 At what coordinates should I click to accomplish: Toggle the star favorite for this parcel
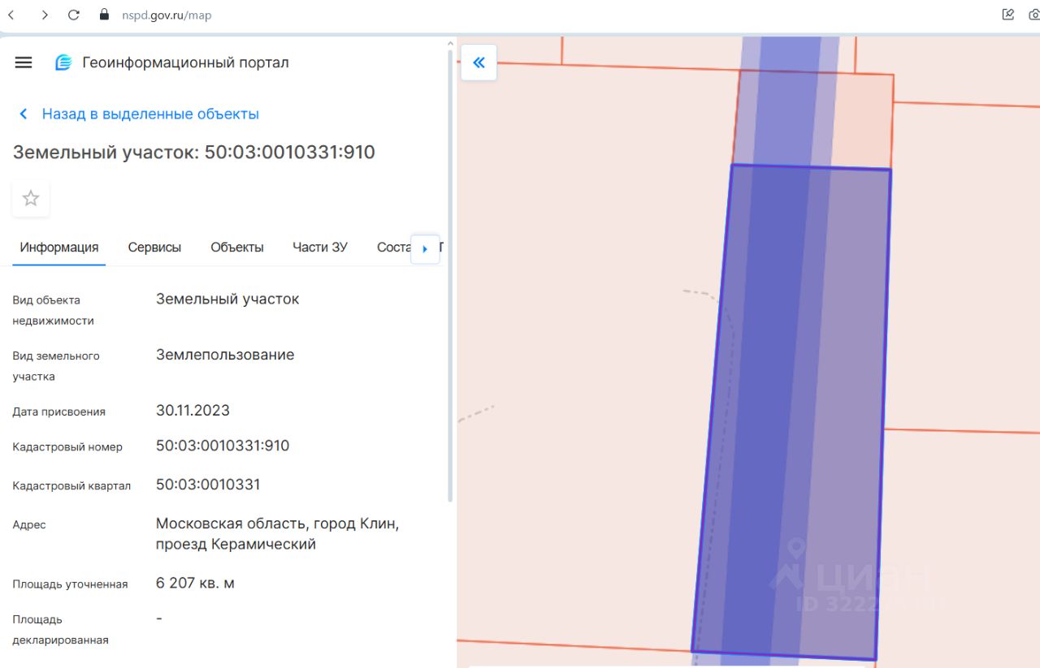[x=31, y=198]
